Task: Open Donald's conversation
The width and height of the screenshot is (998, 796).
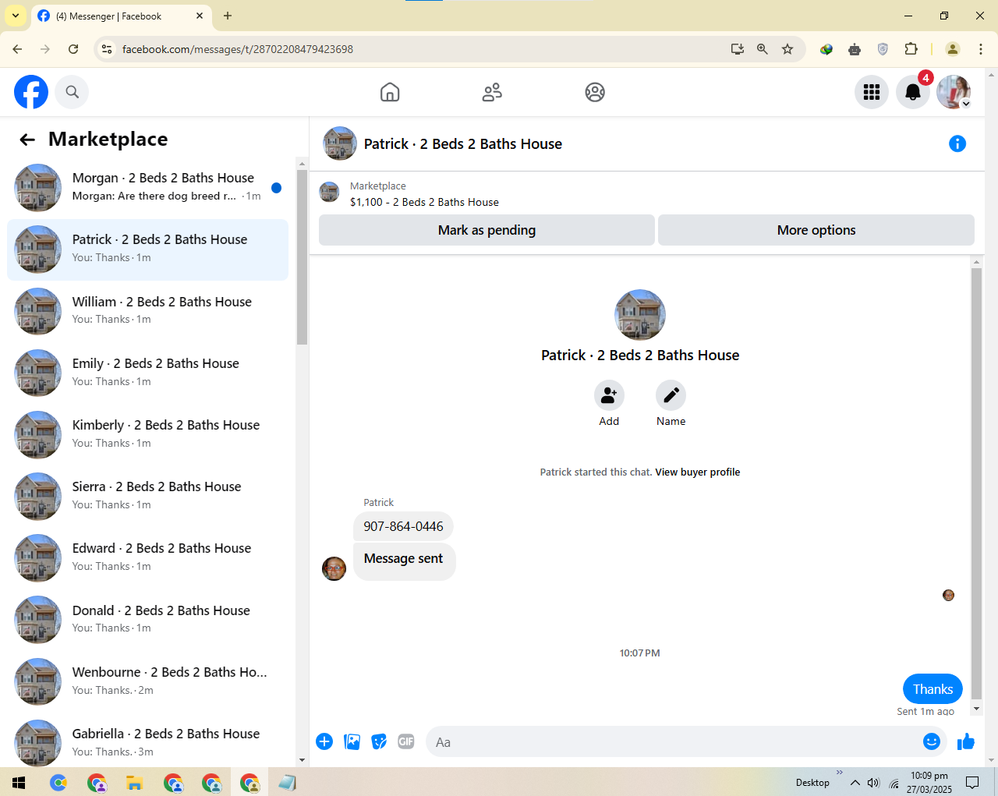Action: (148, 620)
